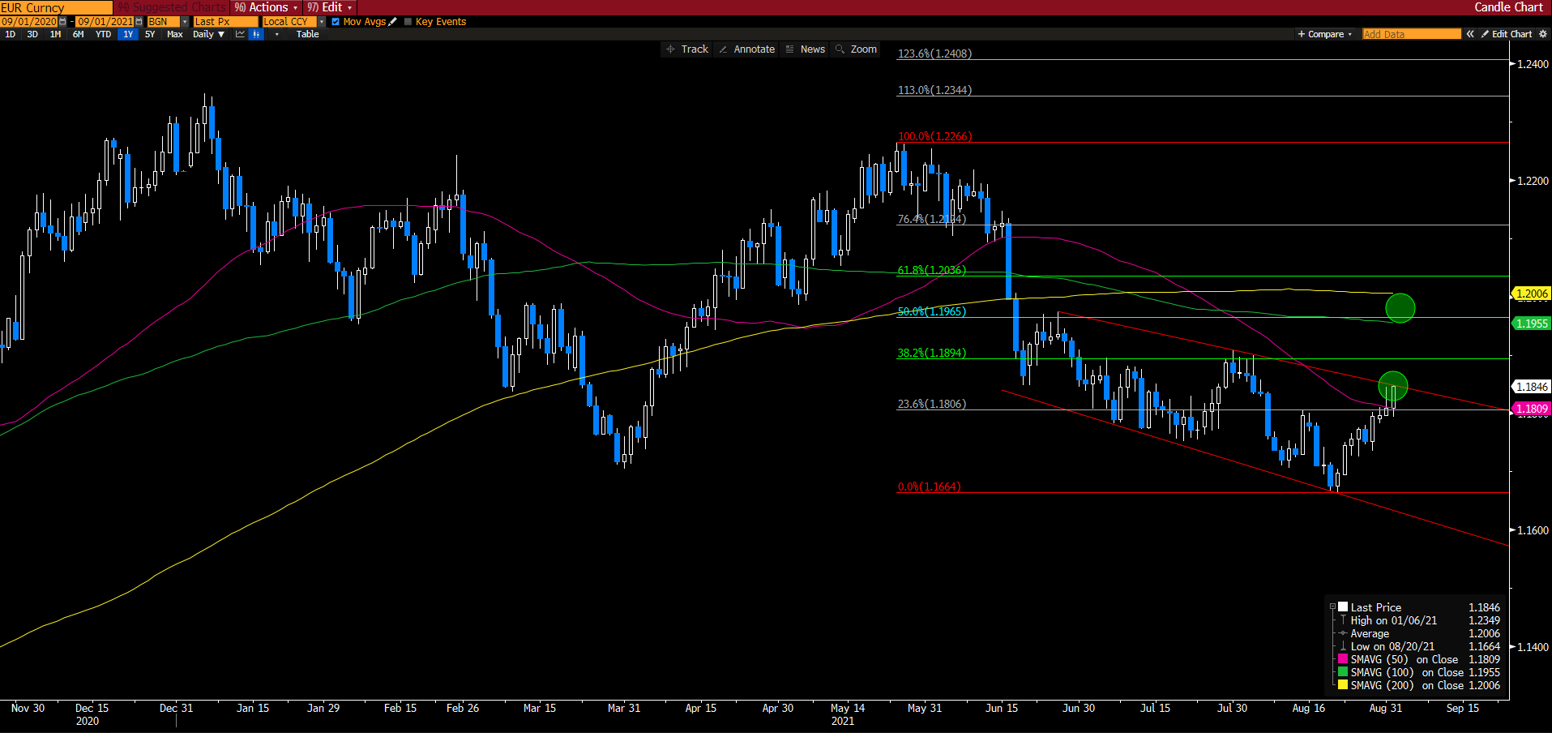This screenshot has height=733, width=1552.
Task: Click SMAVG (200) yellow color swatch
Action: [1343, 685]
